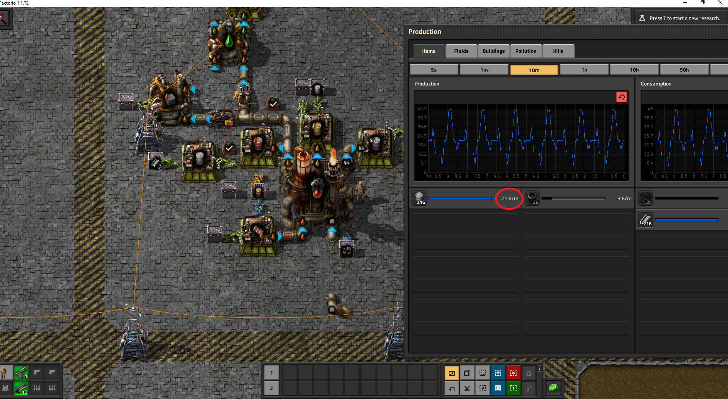
Task: Select the red deconstruction planner tool
Action: (513, 373)
